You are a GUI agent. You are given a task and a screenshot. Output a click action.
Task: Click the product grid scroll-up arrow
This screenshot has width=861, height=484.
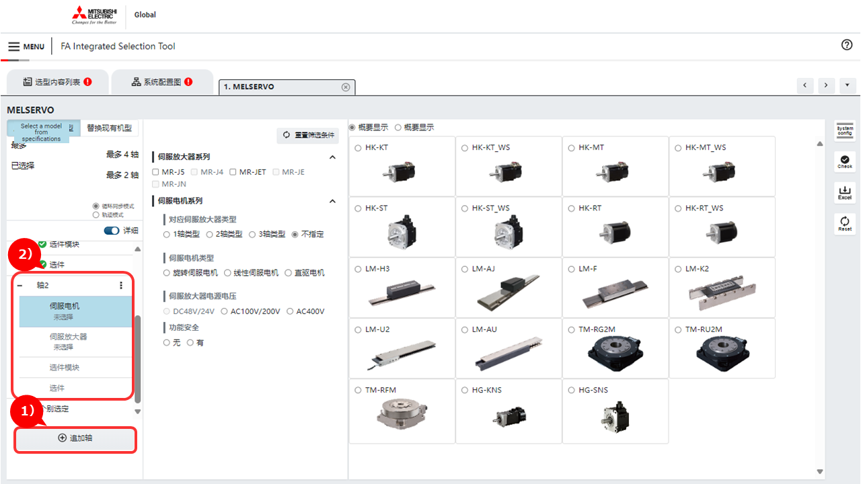point(820,144)
